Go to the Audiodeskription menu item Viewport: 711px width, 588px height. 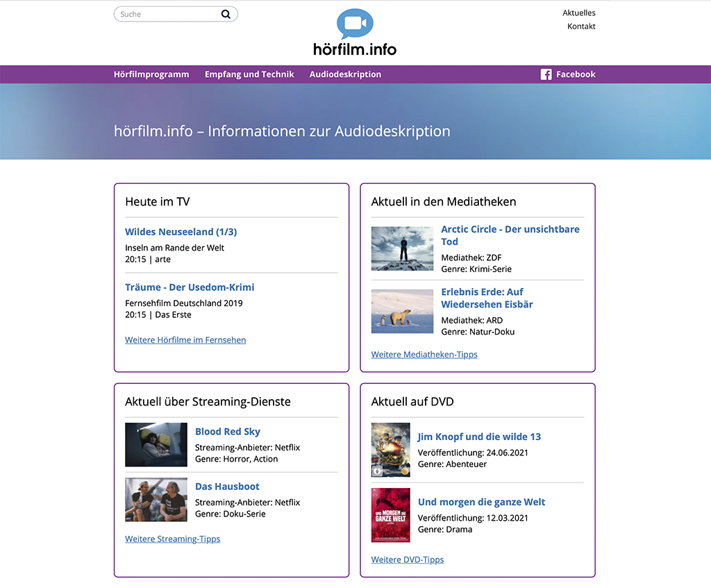(x=345, y=74)
